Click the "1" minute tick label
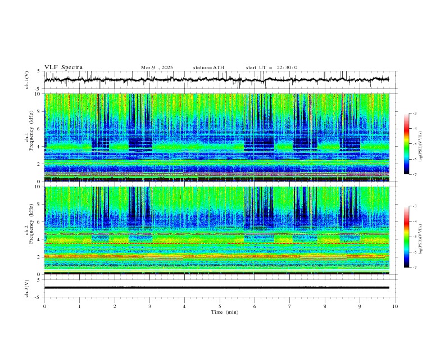 coord(79,306)
